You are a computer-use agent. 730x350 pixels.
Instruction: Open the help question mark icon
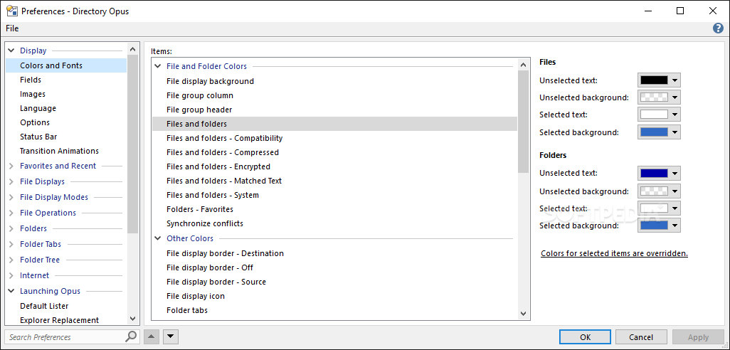[x=718, y=28]
